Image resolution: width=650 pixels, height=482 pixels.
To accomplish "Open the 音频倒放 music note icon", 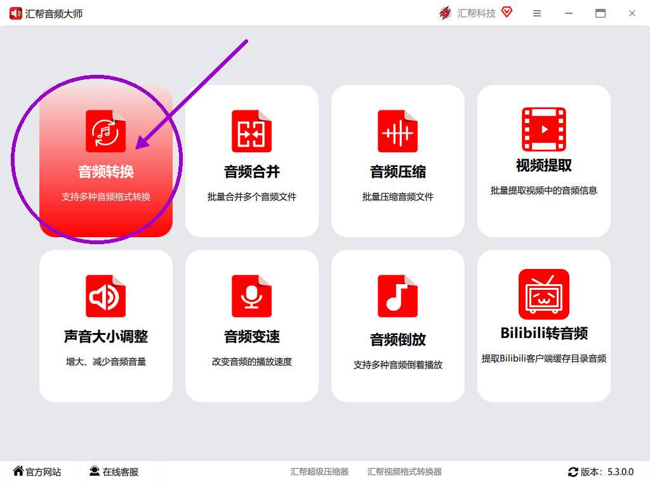I will click(x=397, y=296).
